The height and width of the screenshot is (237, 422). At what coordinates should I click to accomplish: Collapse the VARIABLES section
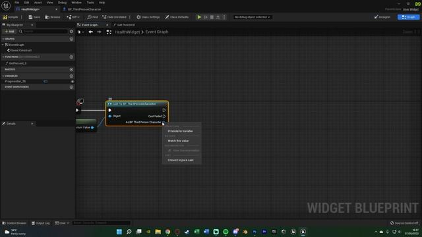pyautogui.click(x=3, y=76)
